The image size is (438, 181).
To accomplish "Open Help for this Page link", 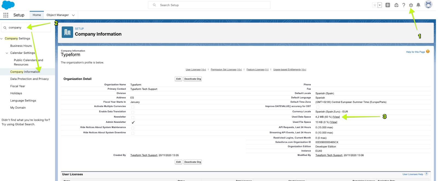I will [x=416, y=52].
